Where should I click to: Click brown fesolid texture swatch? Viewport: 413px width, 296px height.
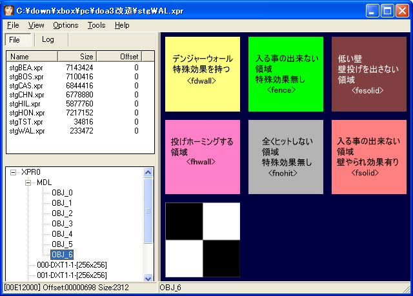[x=369, y=74]
